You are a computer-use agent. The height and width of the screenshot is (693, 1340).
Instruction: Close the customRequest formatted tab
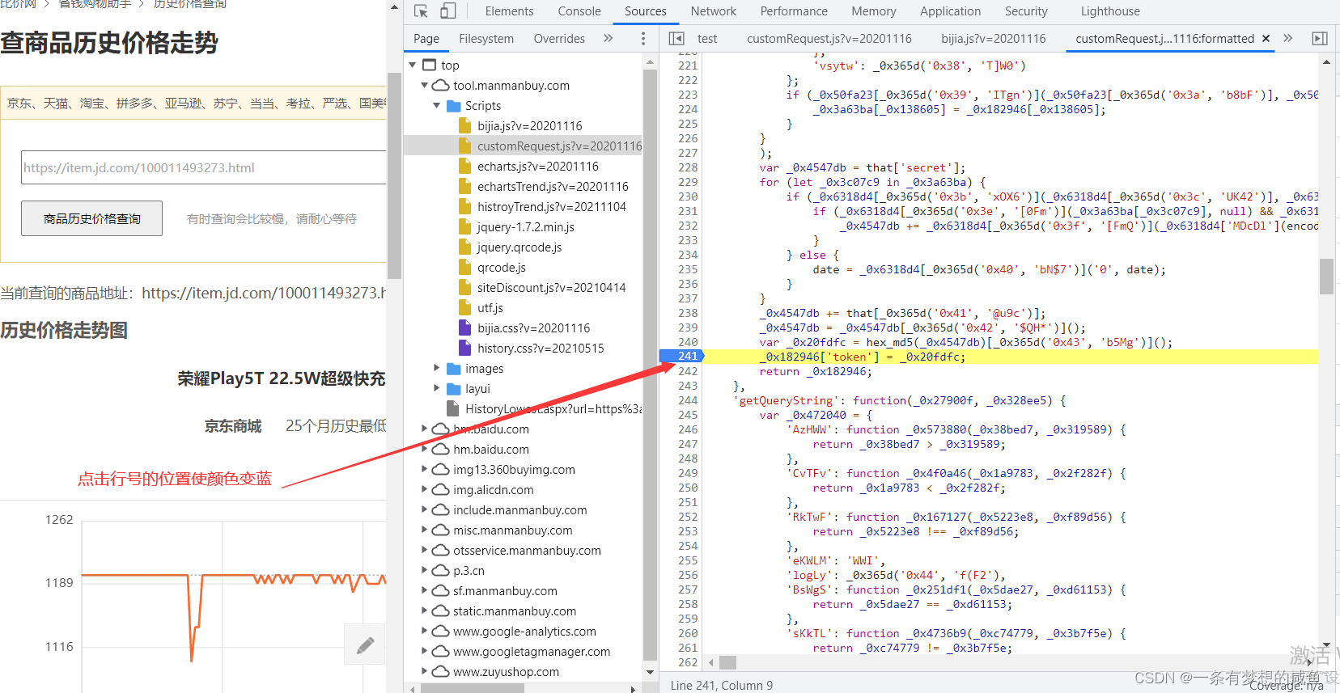(1266, 38)
